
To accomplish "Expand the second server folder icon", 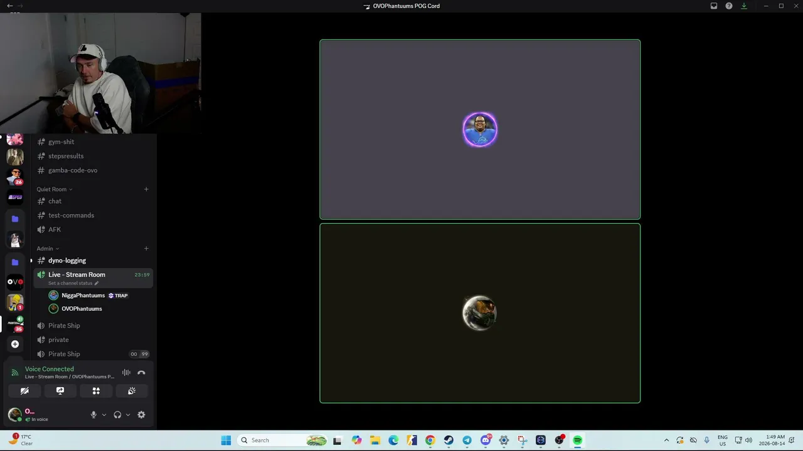I will pos(15,262).
